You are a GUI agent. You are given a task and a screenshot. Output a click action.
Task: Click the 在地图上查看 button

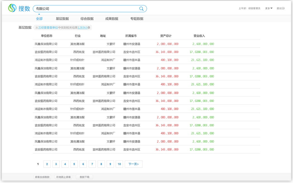63,177
